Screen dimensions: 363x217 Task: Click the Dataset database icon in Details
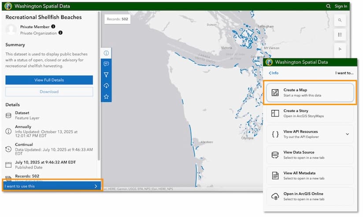coord(8,115)
